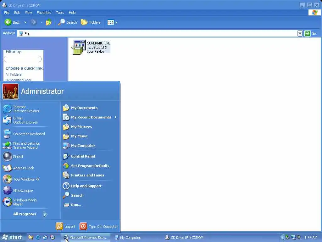Open the Tools menu
The width and height of the screenshot is (322, 242).
(x=60, y=13)
